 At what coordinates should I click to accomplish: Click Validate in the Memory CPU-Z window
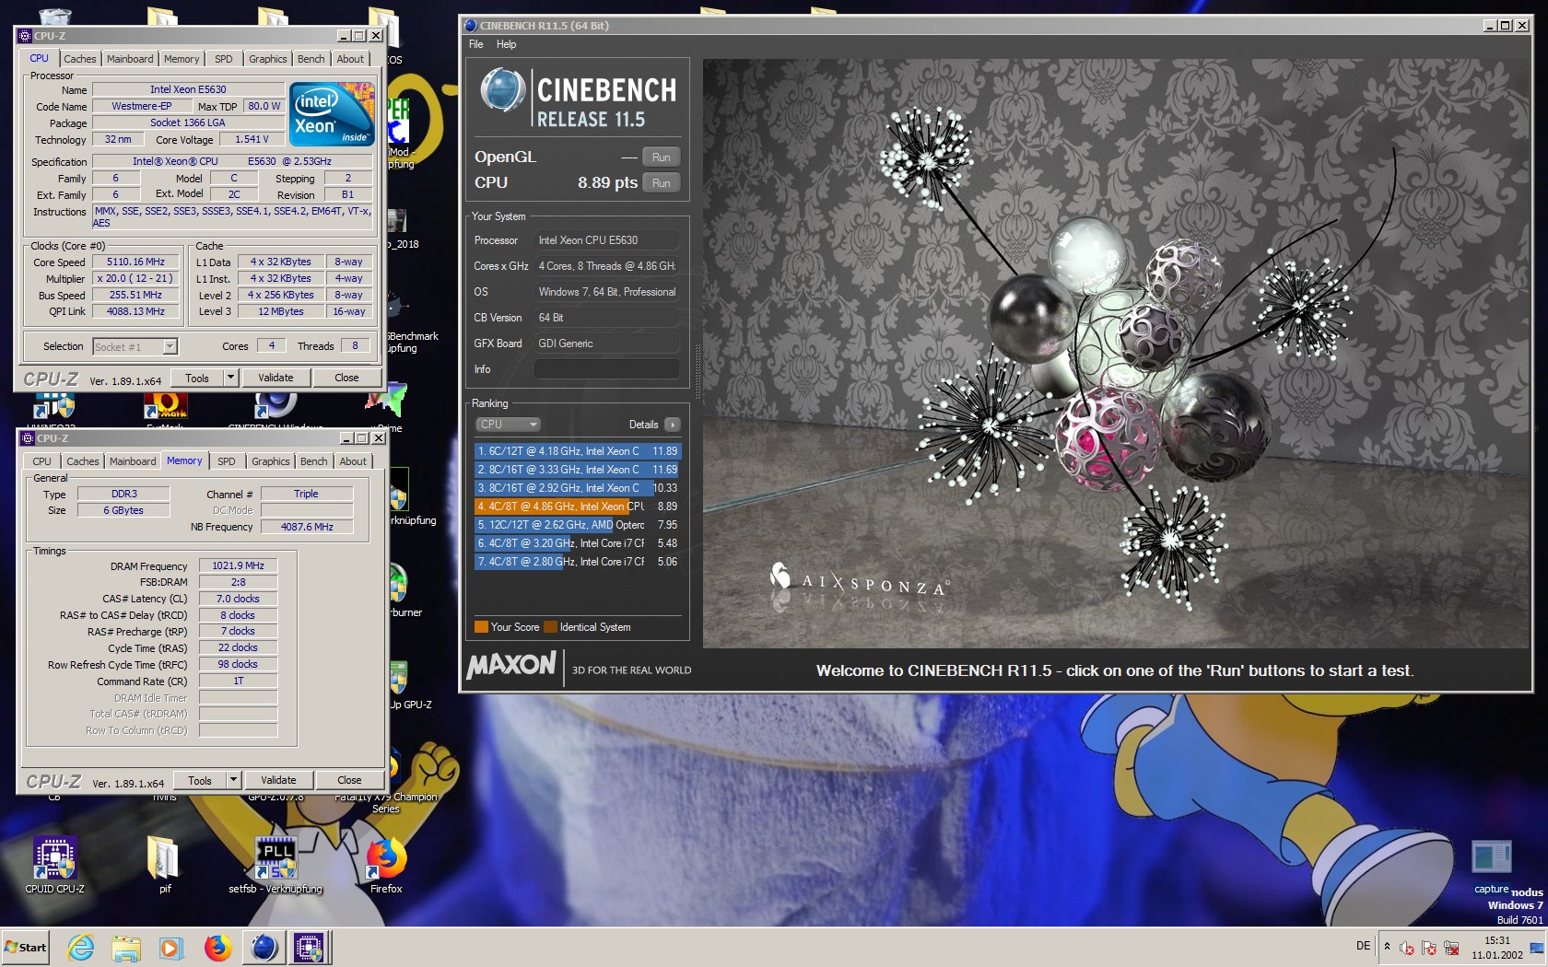click(278, 781)
